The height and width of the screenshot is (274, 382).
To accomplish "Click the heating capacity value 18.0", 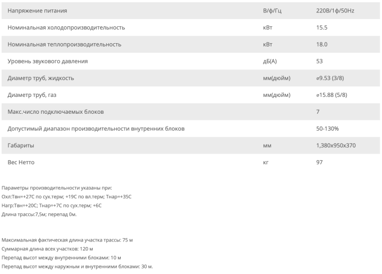I will pyautogui.click(x=322, y=44).
